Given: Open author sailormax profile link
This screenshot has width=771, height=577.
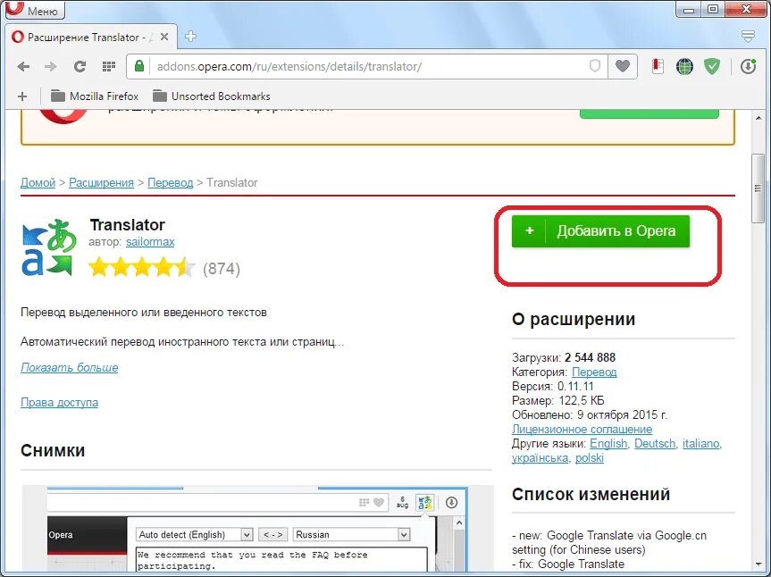Looking at the screenshot, I should click(150, 242).
